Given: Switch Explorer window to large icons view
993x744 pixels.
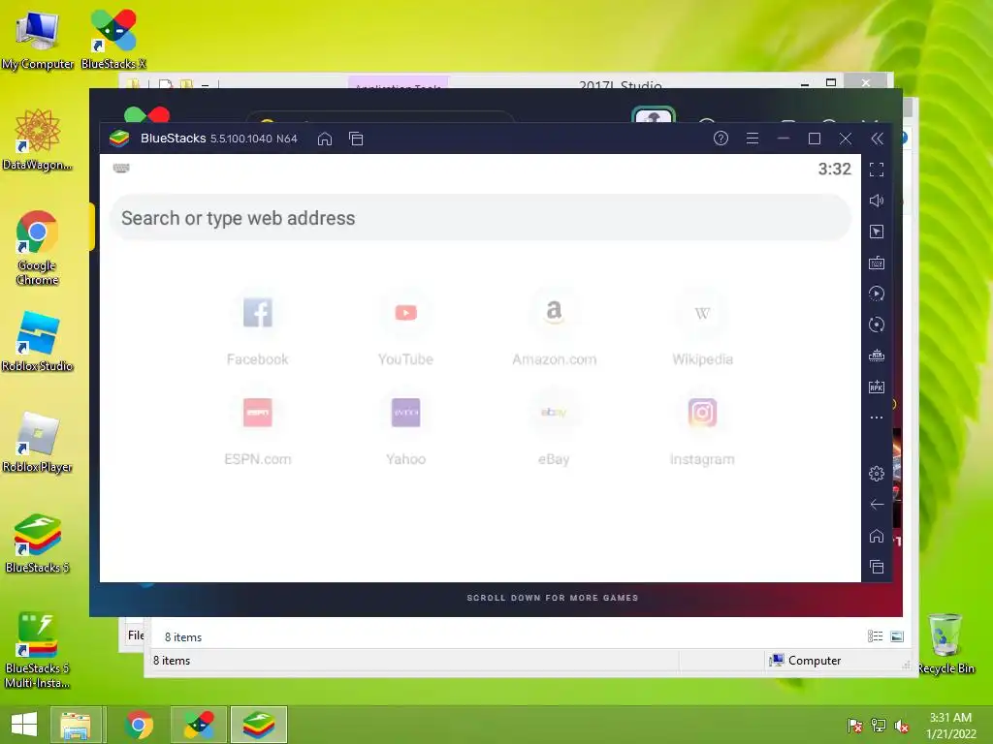Looking at the screenshot, I should click(x=897, y=636).
